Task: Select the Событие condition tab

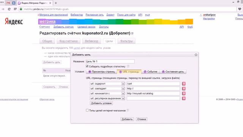Action: pyautogui.click(x=150, y=72)
